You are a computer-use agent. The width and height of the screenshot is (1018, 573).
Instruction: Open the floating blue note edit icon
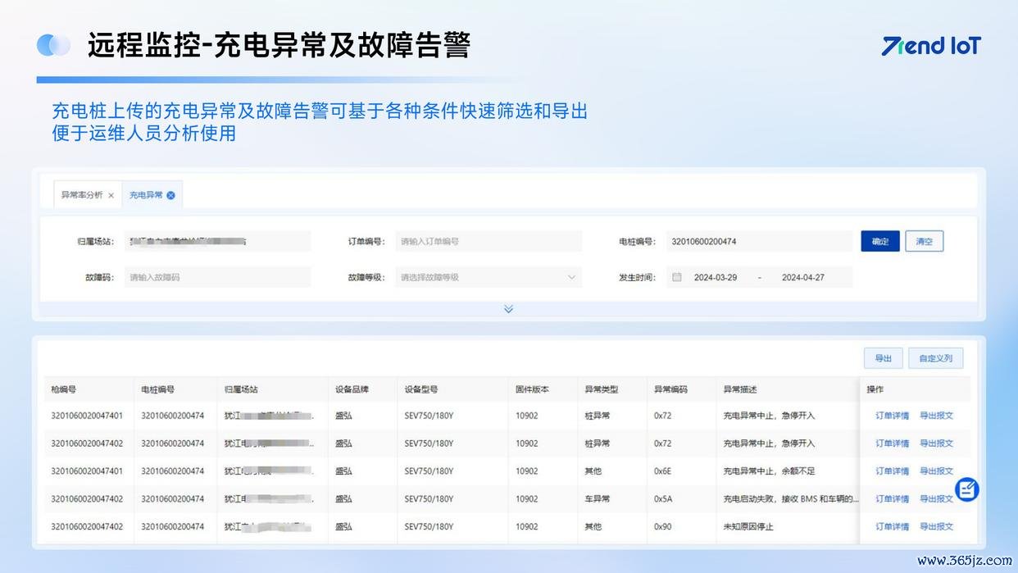967,489
